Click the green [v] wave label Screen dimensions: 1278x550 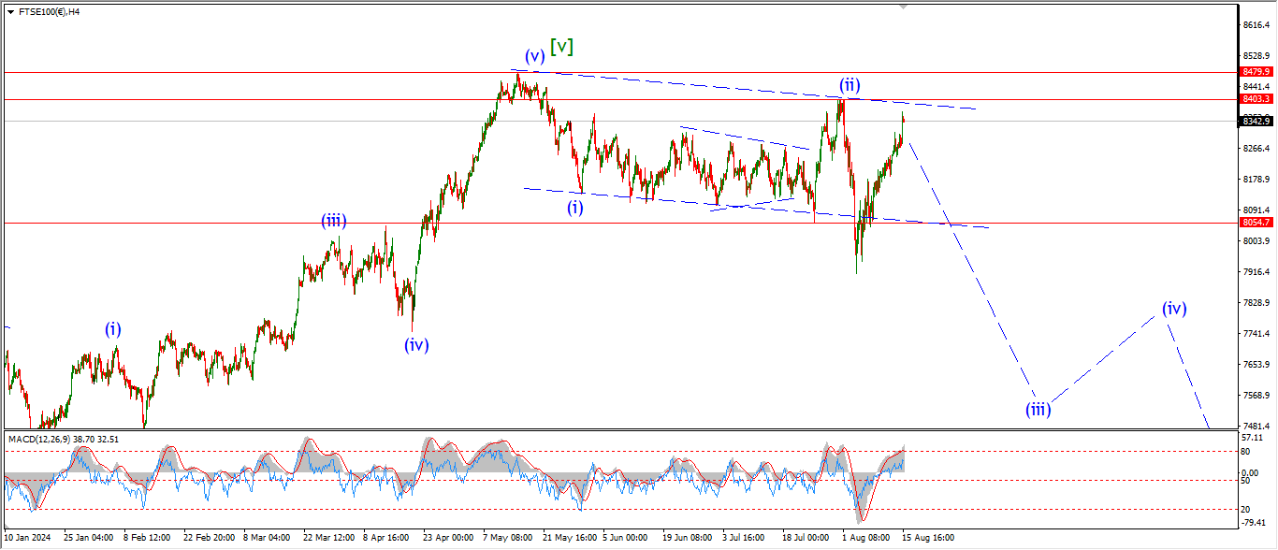click(x=561, y=46)
